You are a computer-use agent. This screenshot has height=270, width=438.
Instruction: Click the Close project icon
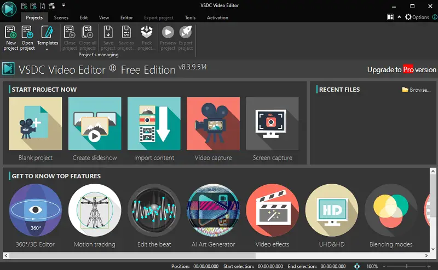tap(70, 32)
